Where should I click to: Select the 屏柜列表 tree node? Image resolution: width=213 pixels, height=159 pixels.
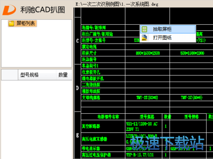pyautogui.click(x=23, y=24)
